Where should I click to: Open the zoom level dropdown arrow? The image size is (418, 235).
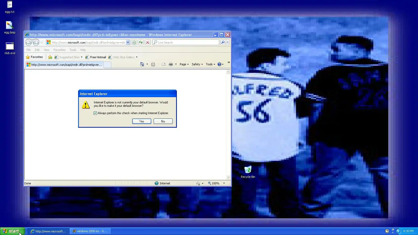224,183
